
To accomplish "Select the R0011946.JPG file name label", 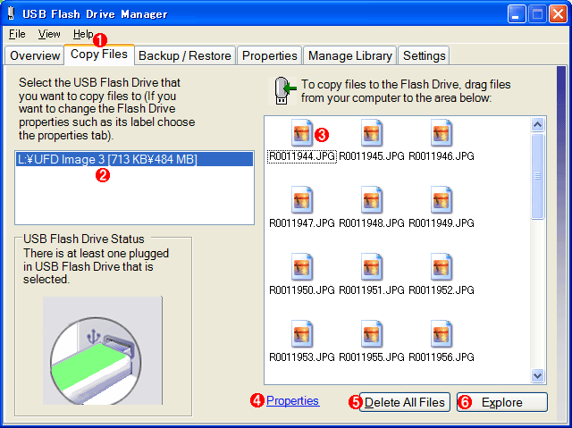I will [x=441, y=156].
